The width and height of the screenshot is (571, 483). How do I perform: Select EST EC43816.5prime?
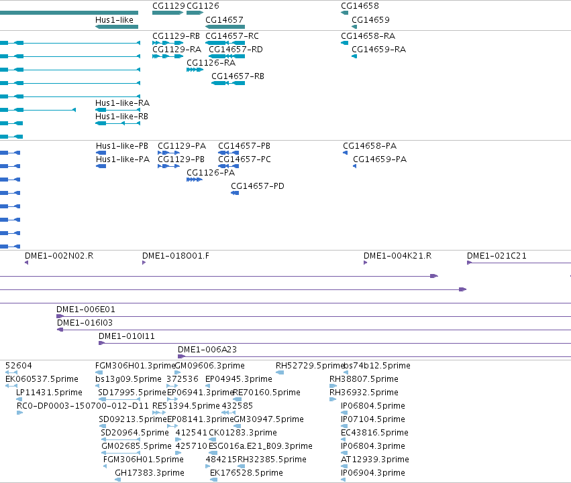pos(374,433)
